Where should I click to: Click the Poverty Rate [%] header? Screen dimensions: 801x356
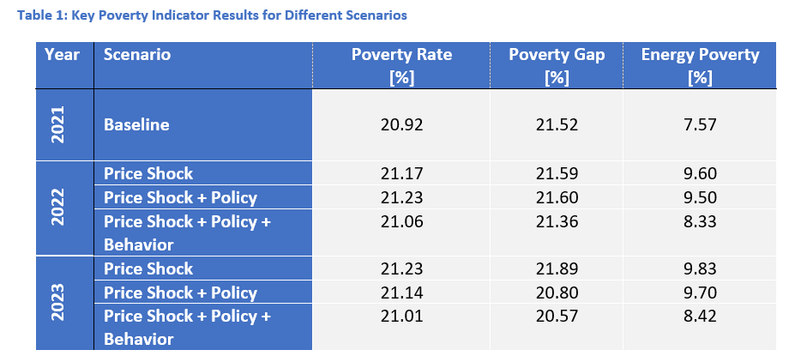click(x=401, y=65)
